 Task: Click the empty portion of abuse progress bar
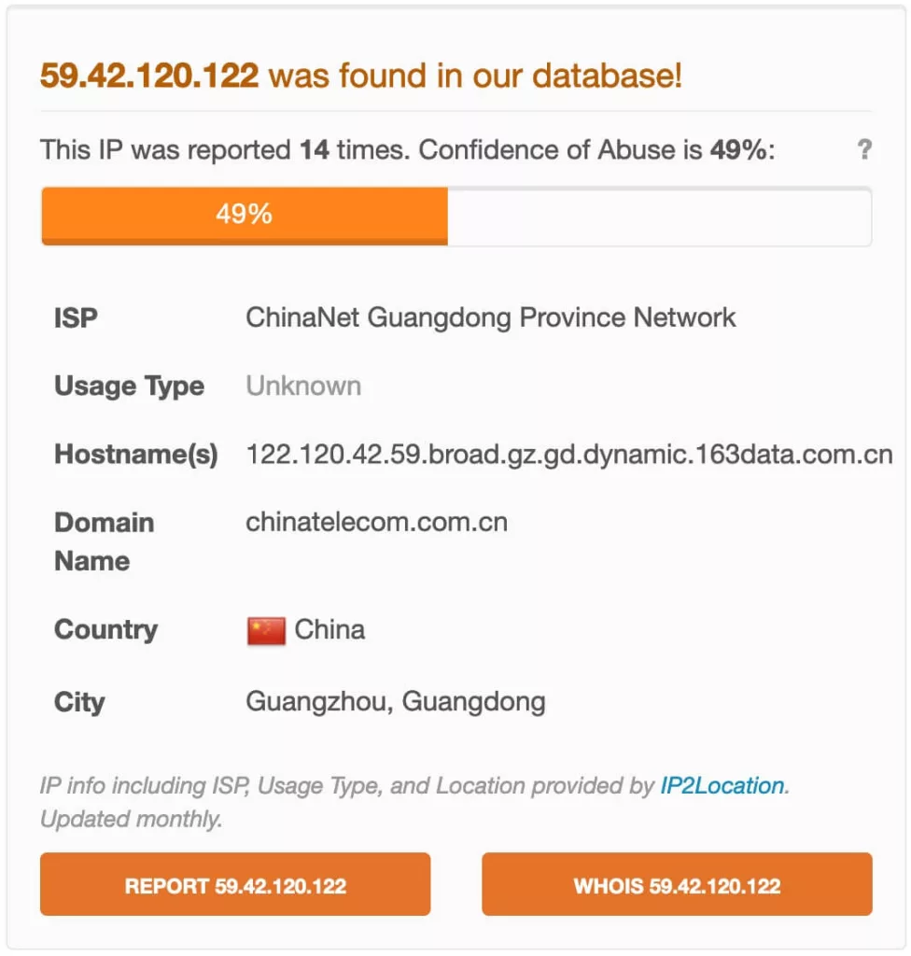pos(659,216)
